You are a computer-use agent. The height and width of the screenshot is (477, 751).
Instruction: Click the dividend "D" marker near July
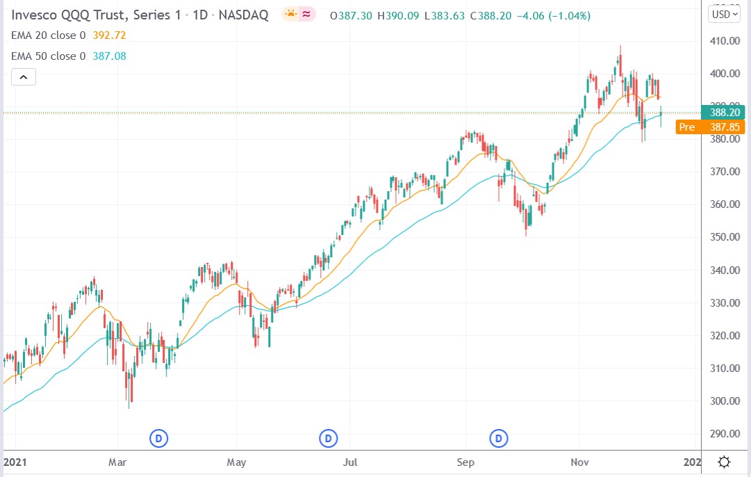(x=328, y=439)
